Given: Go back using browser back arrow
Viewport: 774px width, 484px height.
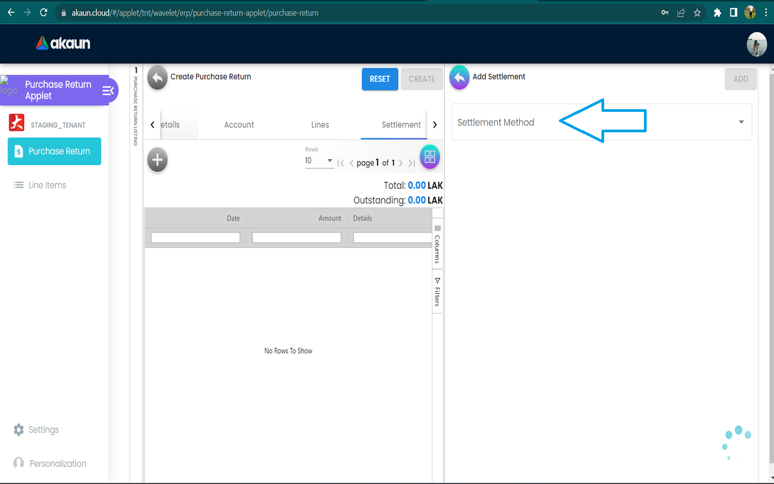Looking at the screenshot, I should (11, 12).
